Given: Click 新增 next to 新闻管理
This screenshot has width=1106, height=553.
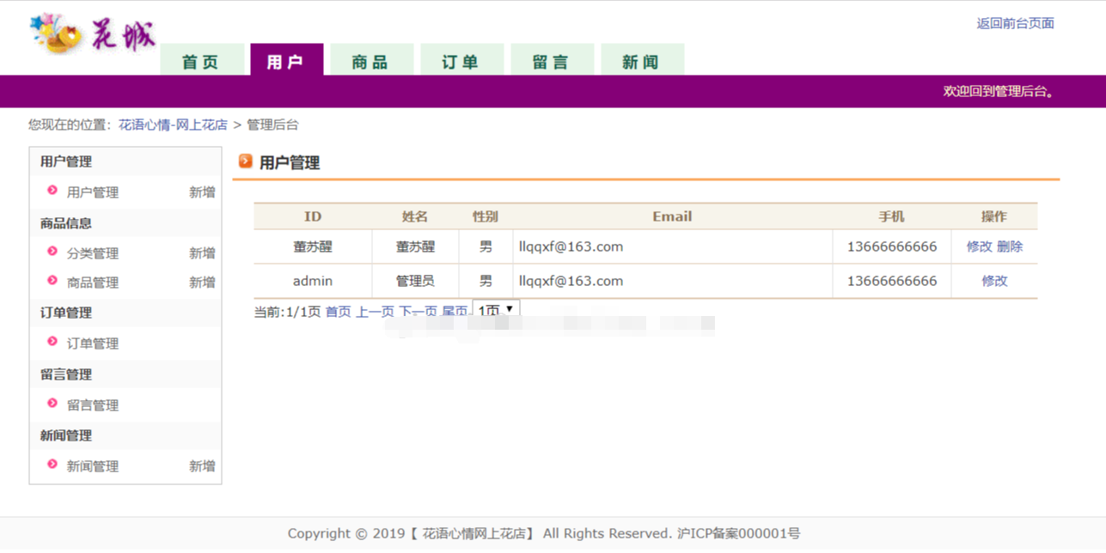Looking at the screenshot, I should 202,466.
